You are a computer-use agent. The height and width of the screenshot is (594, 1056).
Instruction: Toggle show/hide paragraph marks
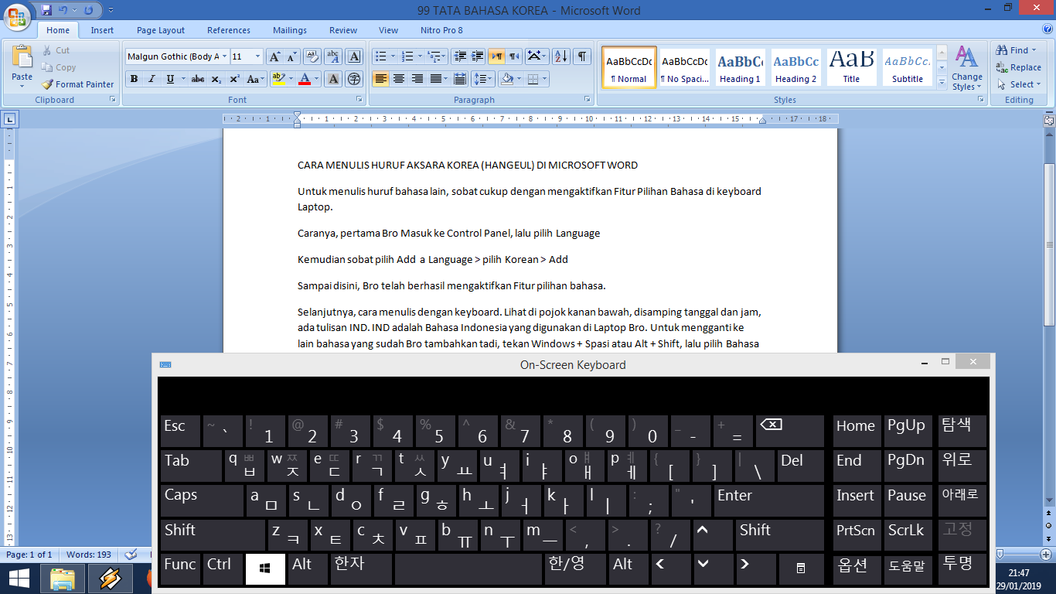coord(582,56)
